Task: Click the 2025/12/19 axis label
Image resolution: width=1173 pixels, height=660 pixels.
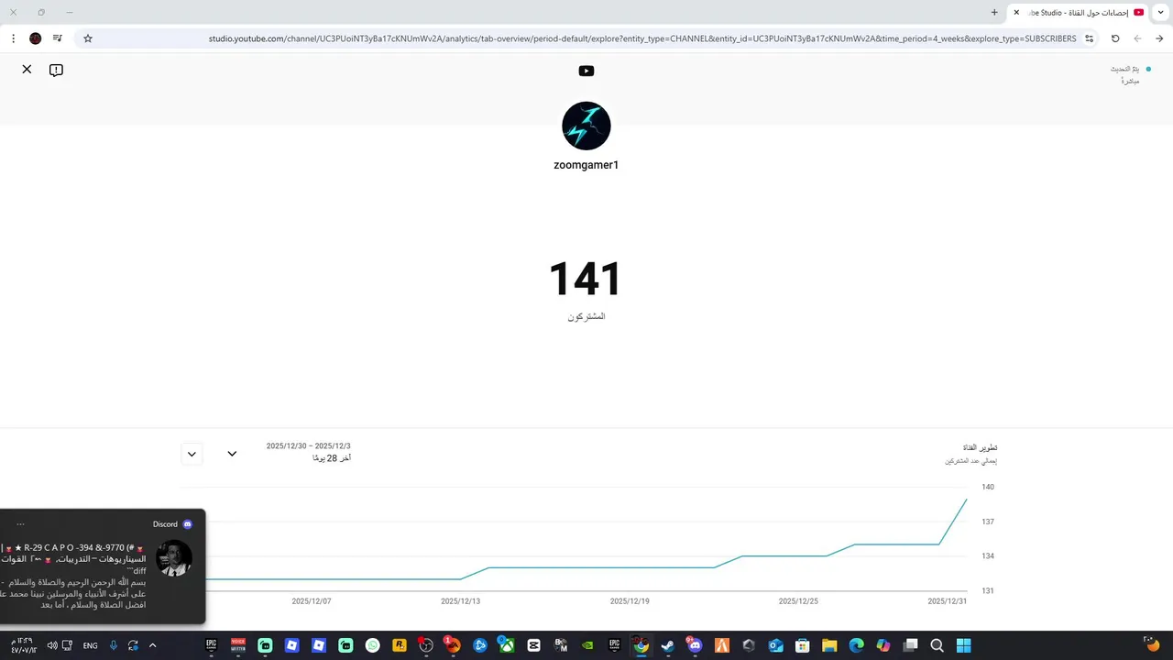Action: pyautogui.click(x=630, y=601)
